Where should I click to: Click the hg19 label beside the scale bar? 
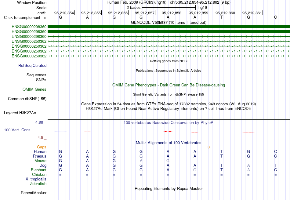point(202,8)
